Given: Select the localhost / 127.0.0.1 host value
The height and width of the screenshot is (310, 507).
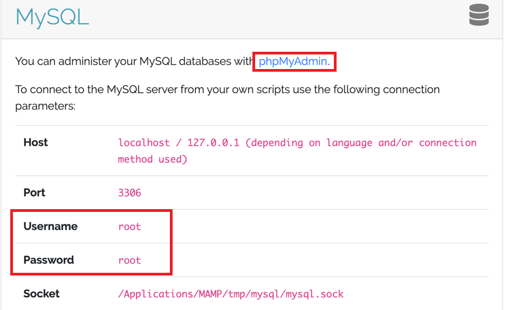Looking at the screenshot, I should [x=297, y=150].
